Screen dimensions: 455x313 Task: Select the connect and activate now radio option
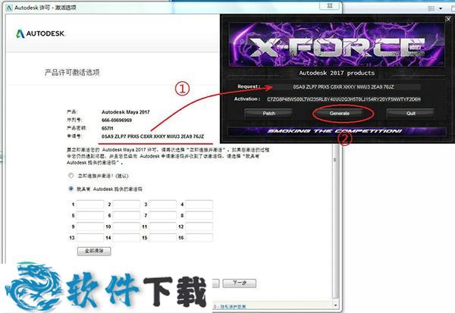[71, 176]
